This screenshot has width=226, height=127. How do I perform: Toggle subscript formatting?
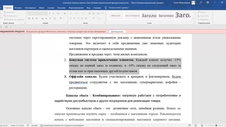(46, 18)
